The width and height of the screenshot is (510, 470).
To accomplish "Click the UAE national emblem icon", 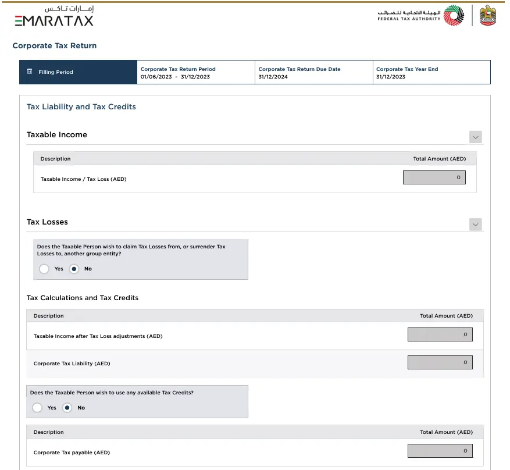I will [487, 16].
